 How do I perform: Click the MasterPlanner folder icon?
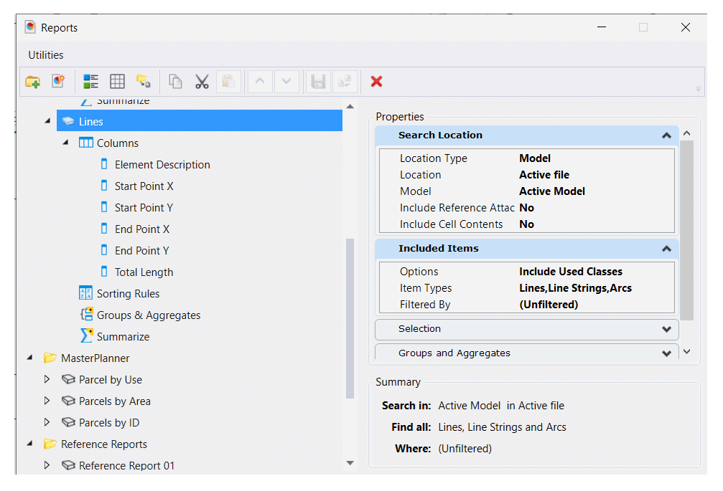(x=50, y=358)
